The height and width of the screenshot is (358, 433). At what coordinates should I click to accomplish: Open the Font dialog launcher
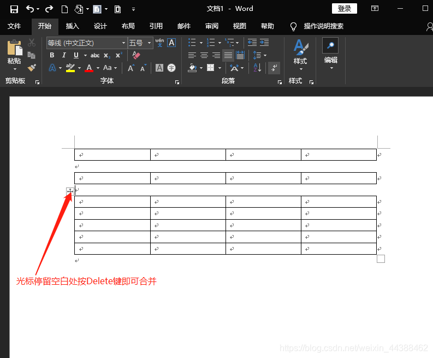click(177, 82)
